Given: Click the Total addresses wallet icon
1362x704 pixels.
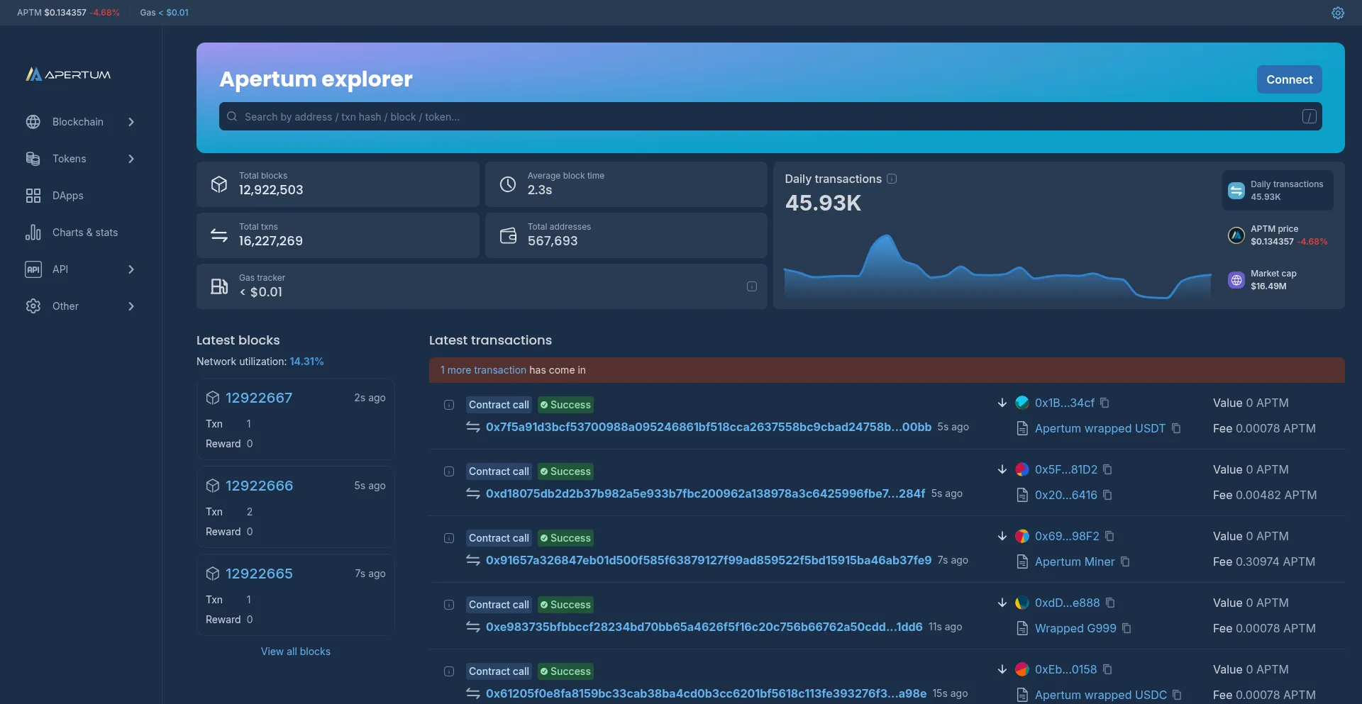Looking at the screenshot, I should (x=508, y=235).
